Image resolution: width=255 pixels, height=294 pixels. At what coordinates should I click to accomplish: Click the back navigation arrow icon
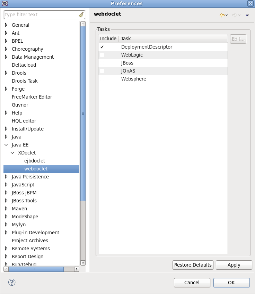(x=222, y=15)
